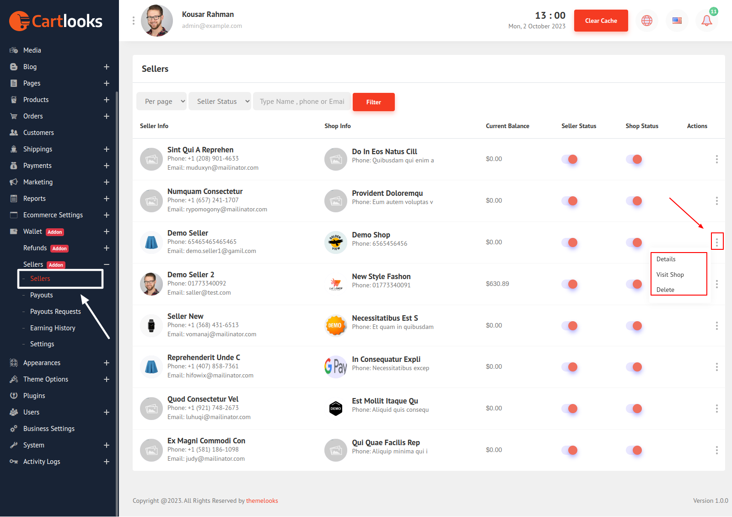Viewport: 732px width, 517px height.
Task: Select Visit Shop from the actions menu
Action: pos(670,275)
